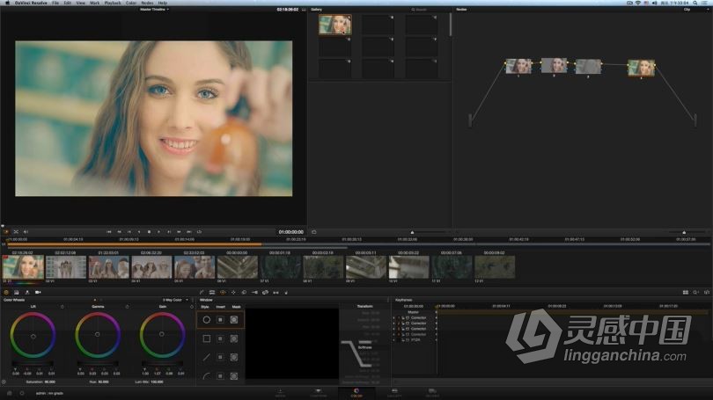Add a circular window shape

pyautogui.click(x=207, y=320)
